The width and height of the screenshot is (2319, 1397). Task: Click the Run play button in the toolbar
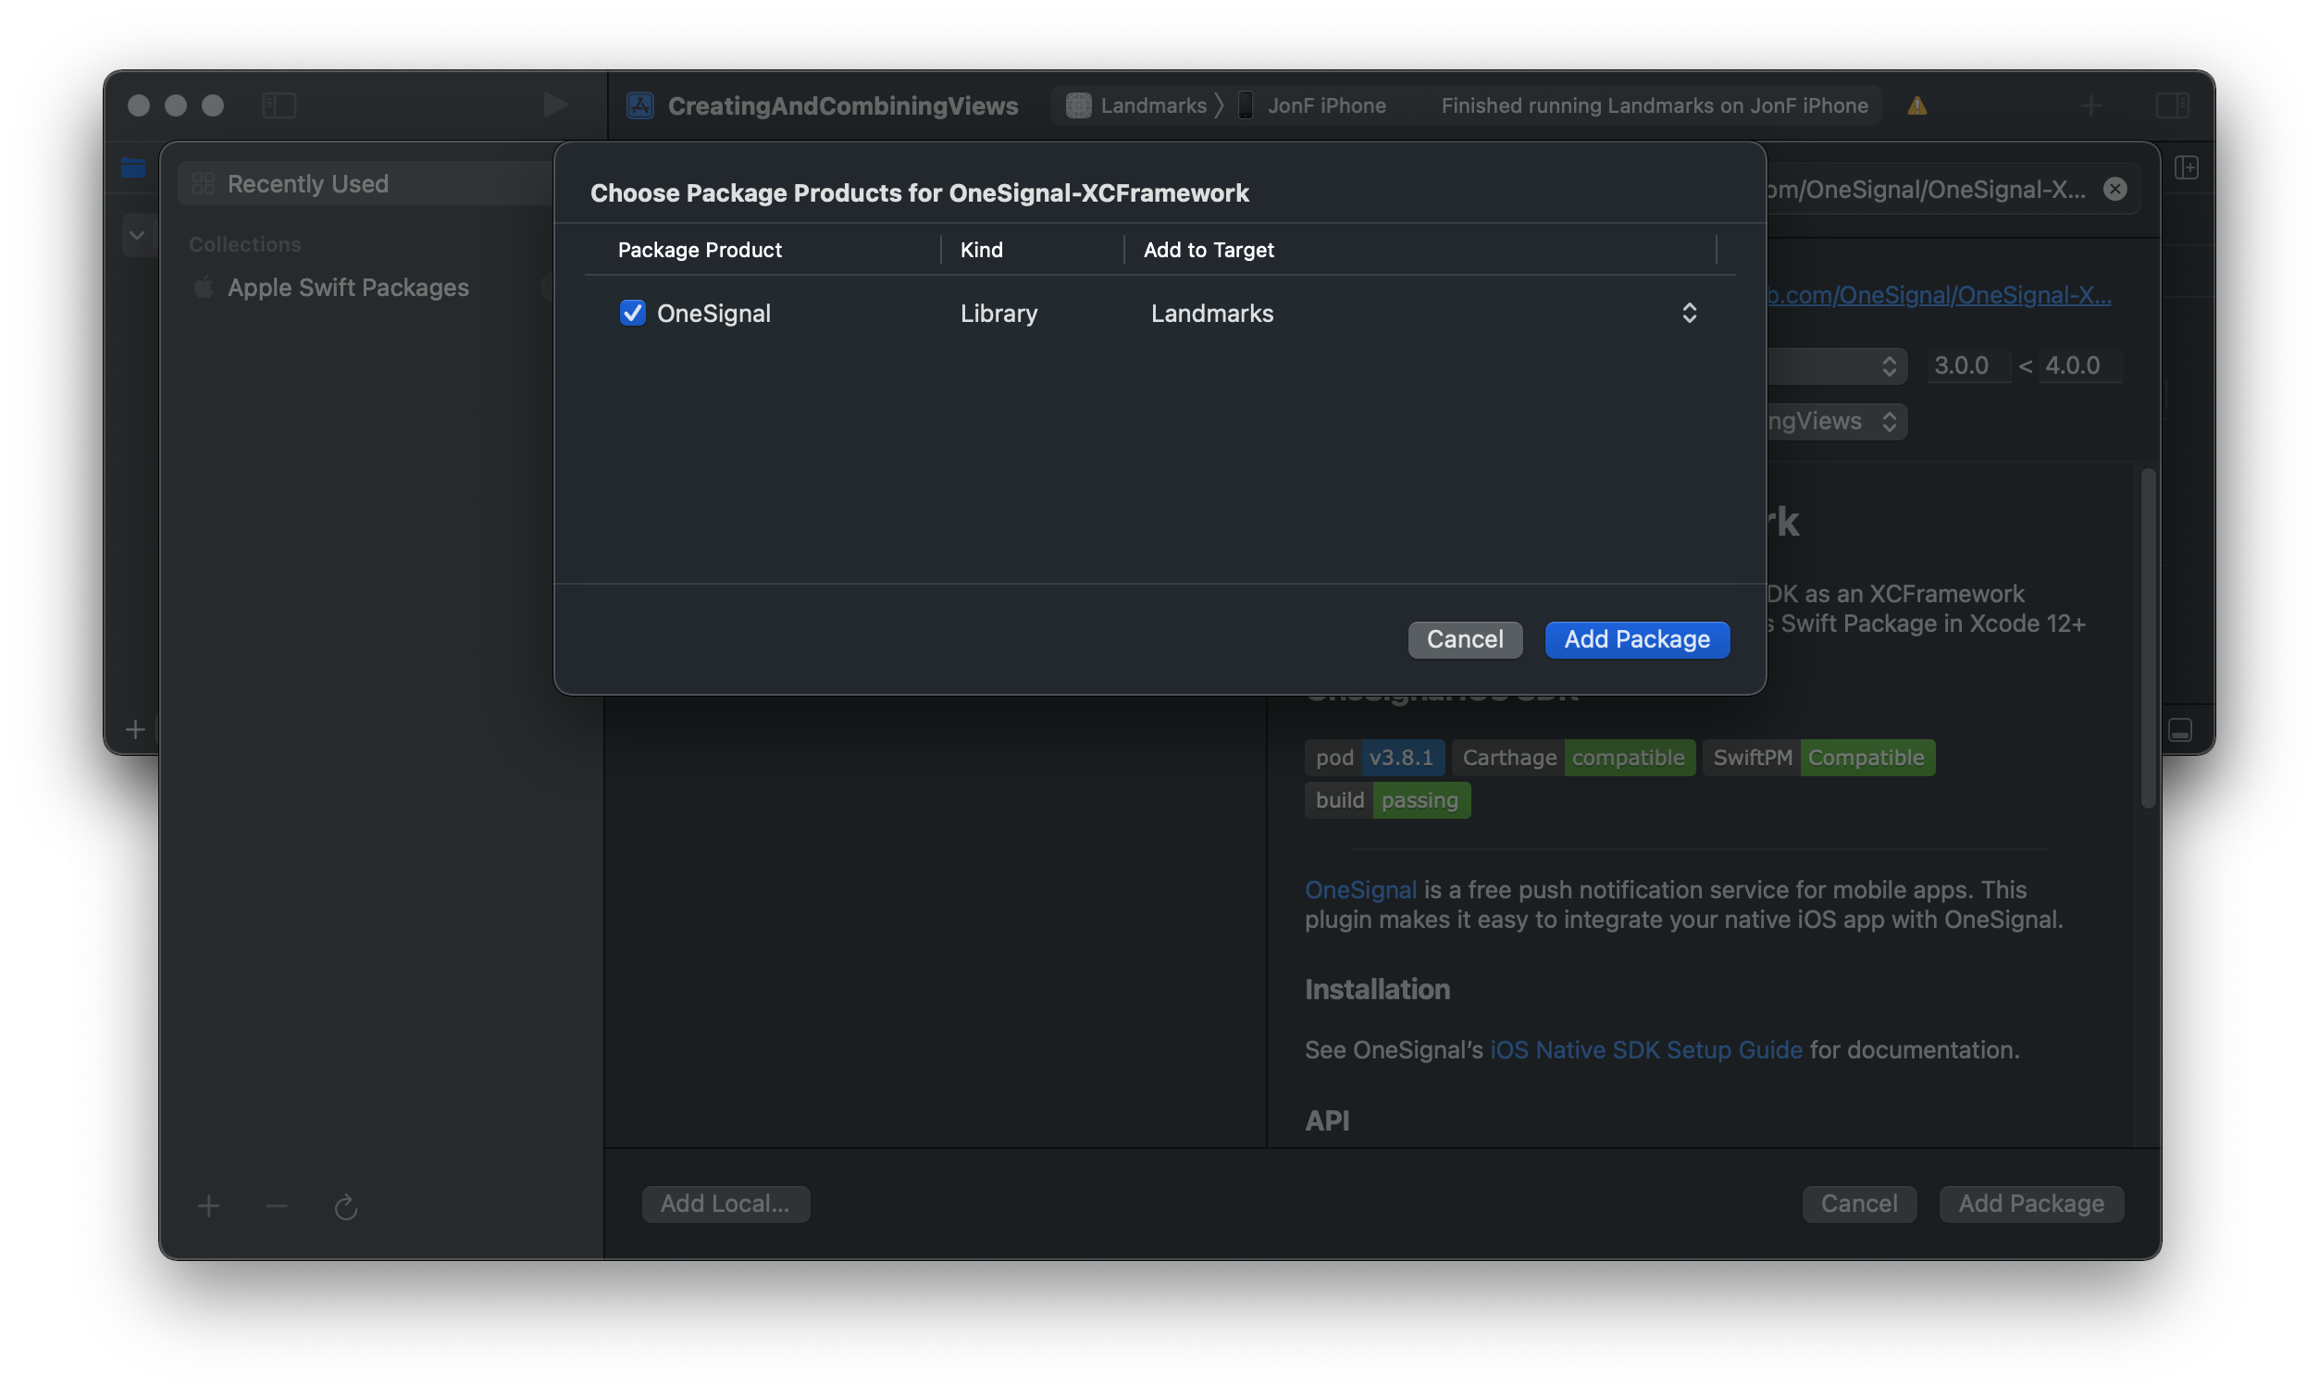[x=554, y=105]
